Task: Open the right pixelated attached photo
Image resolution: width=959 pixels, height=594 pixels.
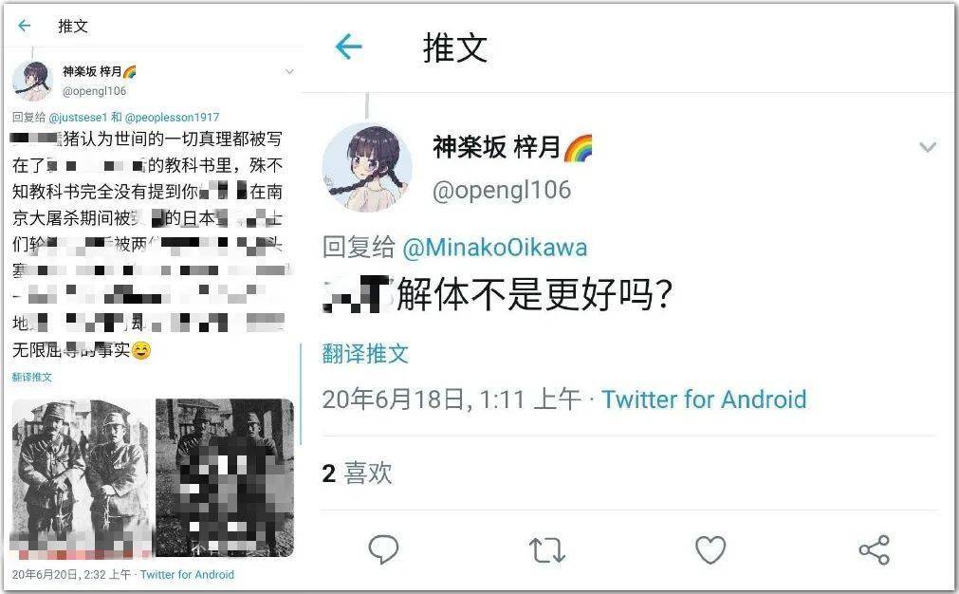Action: point(225,478)
